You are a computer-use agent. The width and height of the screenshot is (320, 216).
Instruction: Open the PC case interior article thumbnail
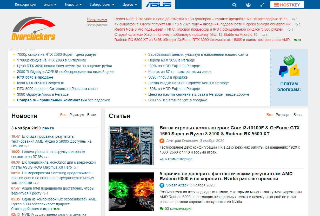coord(131,145)
